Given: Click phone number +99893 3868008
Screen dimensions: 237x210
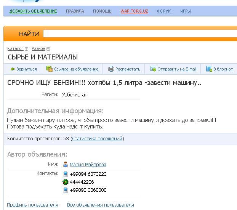Looking at the screenshot, I should coord(88,190).
